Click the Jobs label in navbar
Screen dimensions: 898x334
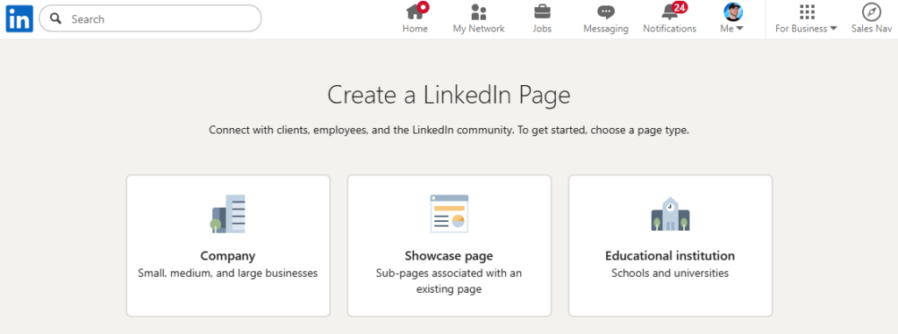542,29
